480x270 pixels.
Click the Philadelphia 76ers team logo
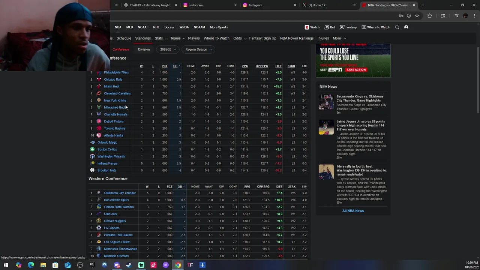[x=99, y=72]
